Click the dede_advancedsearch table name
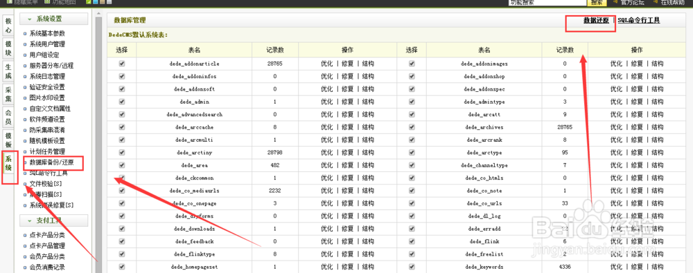The height and width of the screenshot is (273, 693). [195, 114]
